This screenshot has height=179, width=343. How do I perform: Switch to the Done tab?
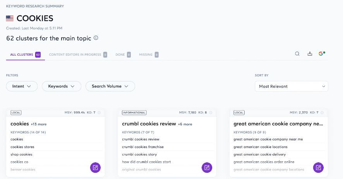pos(123,55)
